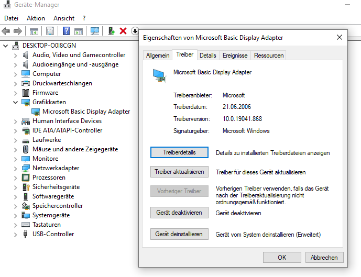The width and height of the screenshot is (361, 277).
Task: Expand the Computer node arrow
Action: [15, 74]
